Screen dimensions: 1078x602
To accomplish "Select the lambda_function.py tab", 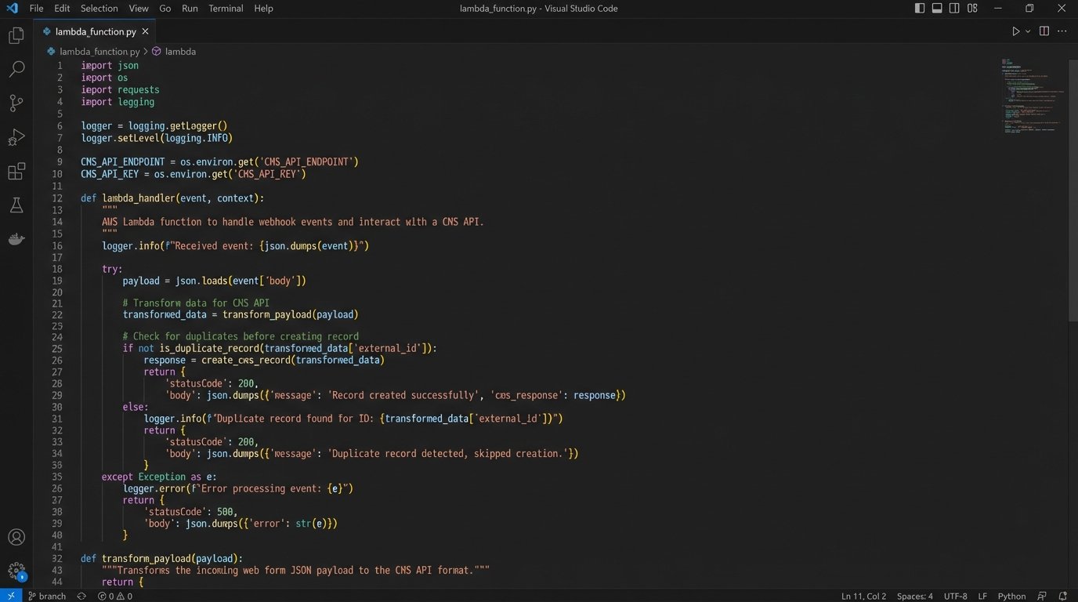I will 94,31.
